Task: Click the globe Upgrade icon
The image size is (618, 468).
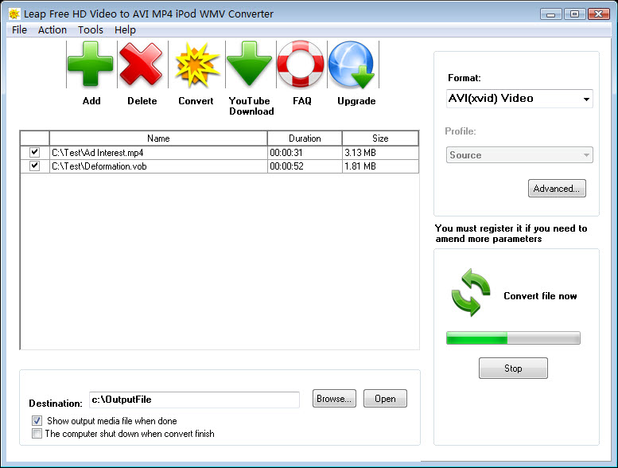Action: click(352, 64)
